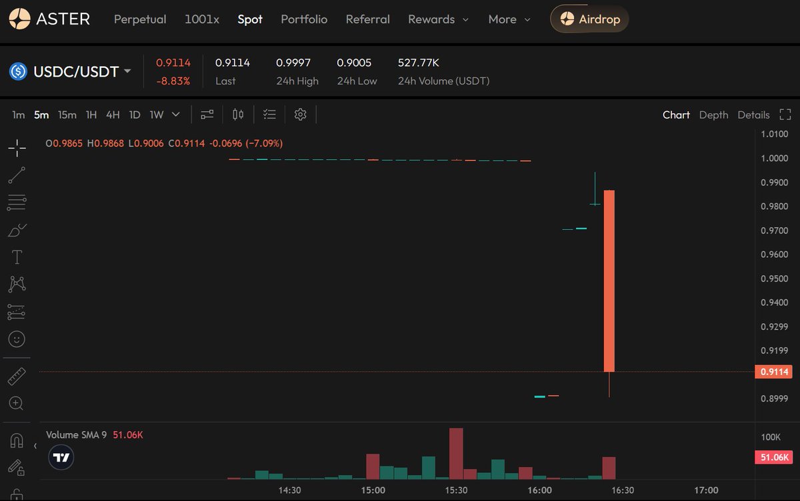Open the 1001x mode

(202, 19)
